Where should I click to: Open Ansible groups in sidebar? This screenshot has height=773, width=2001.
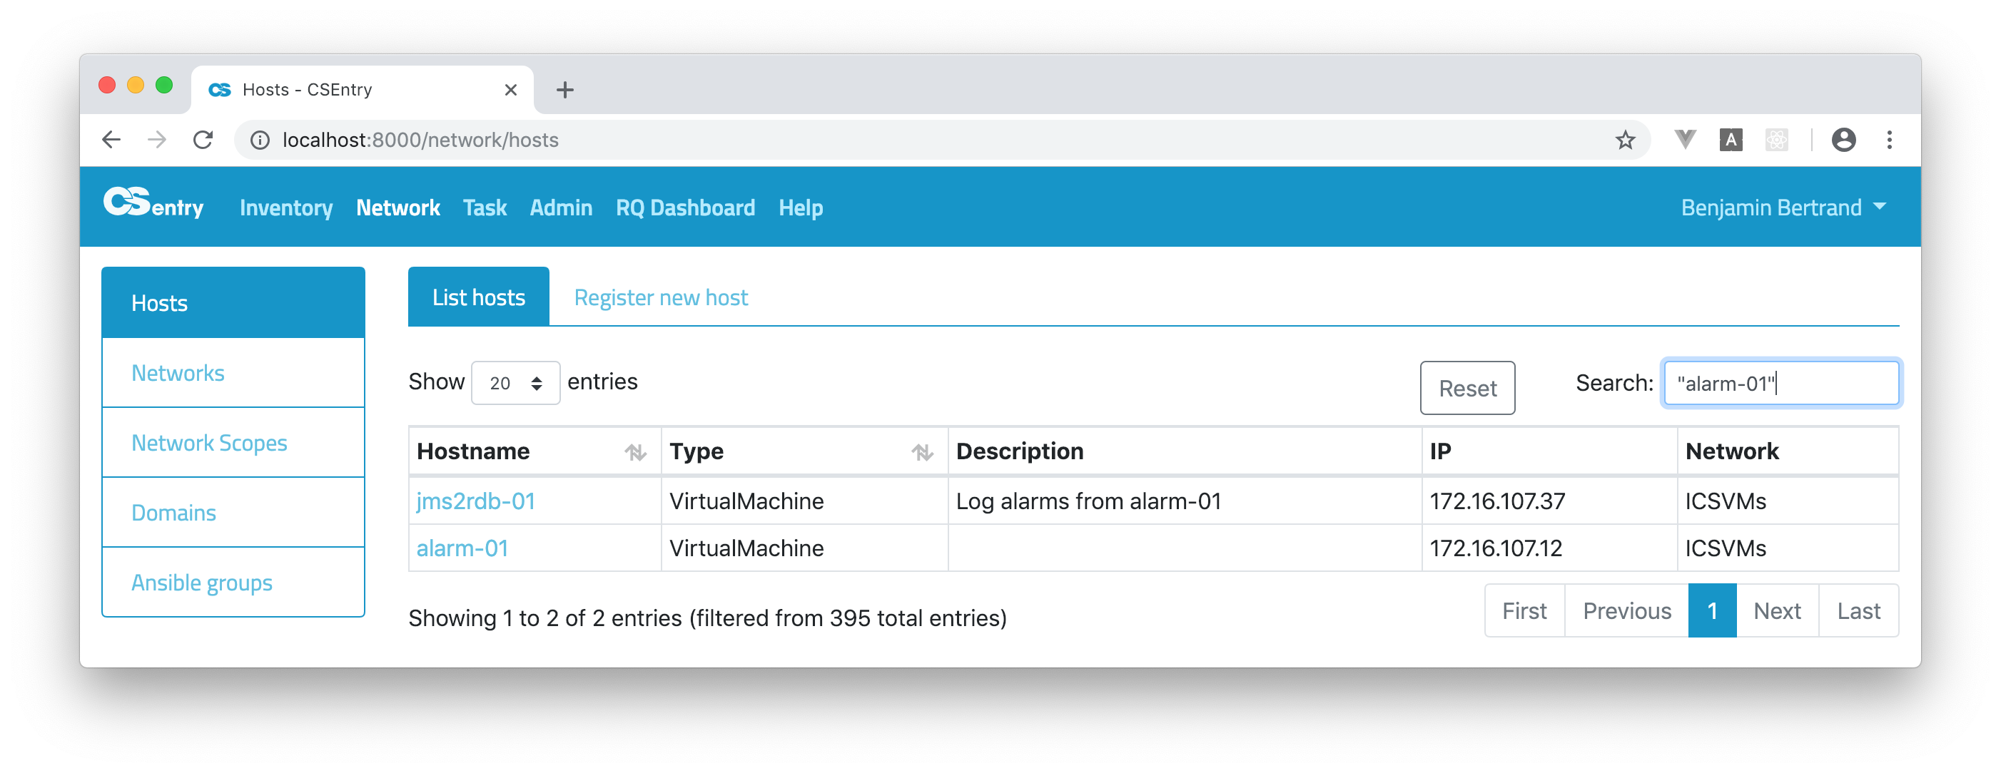coord(202,583)
